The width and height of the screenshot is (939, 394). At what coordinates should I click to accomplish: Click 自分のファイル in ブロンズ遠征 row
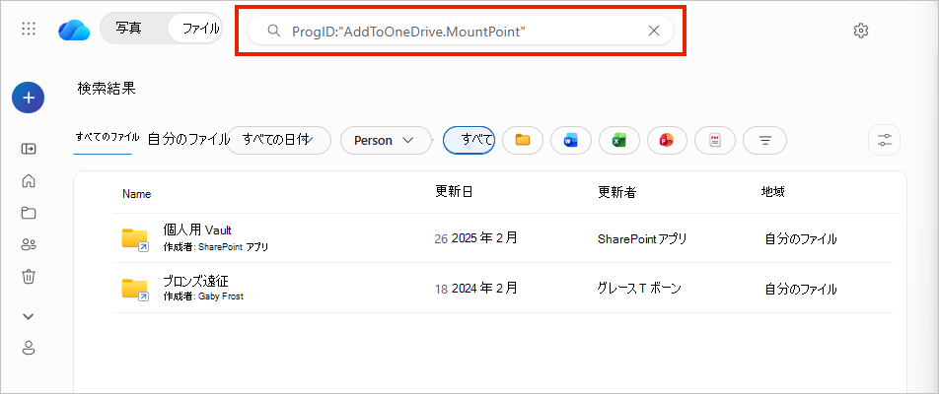click(801, 290)
